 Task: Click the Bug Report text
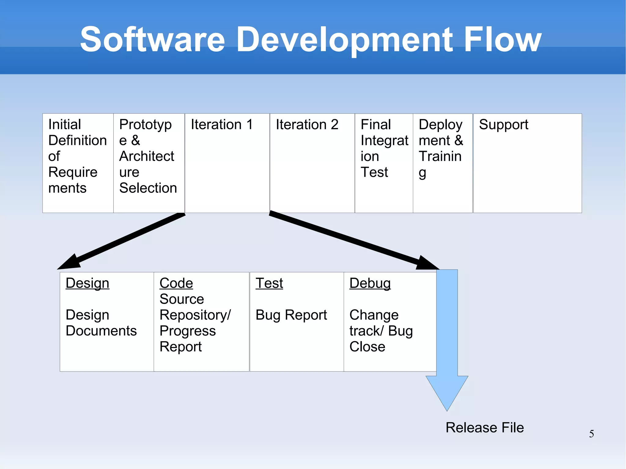(x=291, y=315)
